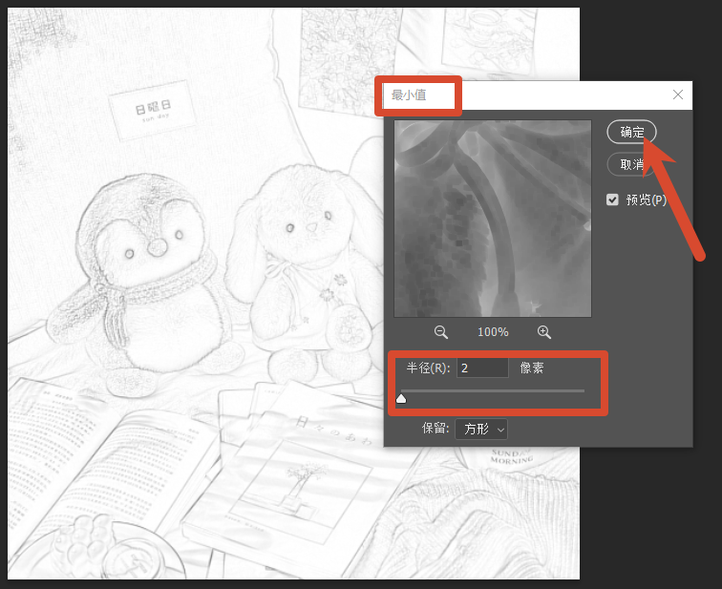Click the 半径(R) label
The image size is (722, 589).
point(428,368)
